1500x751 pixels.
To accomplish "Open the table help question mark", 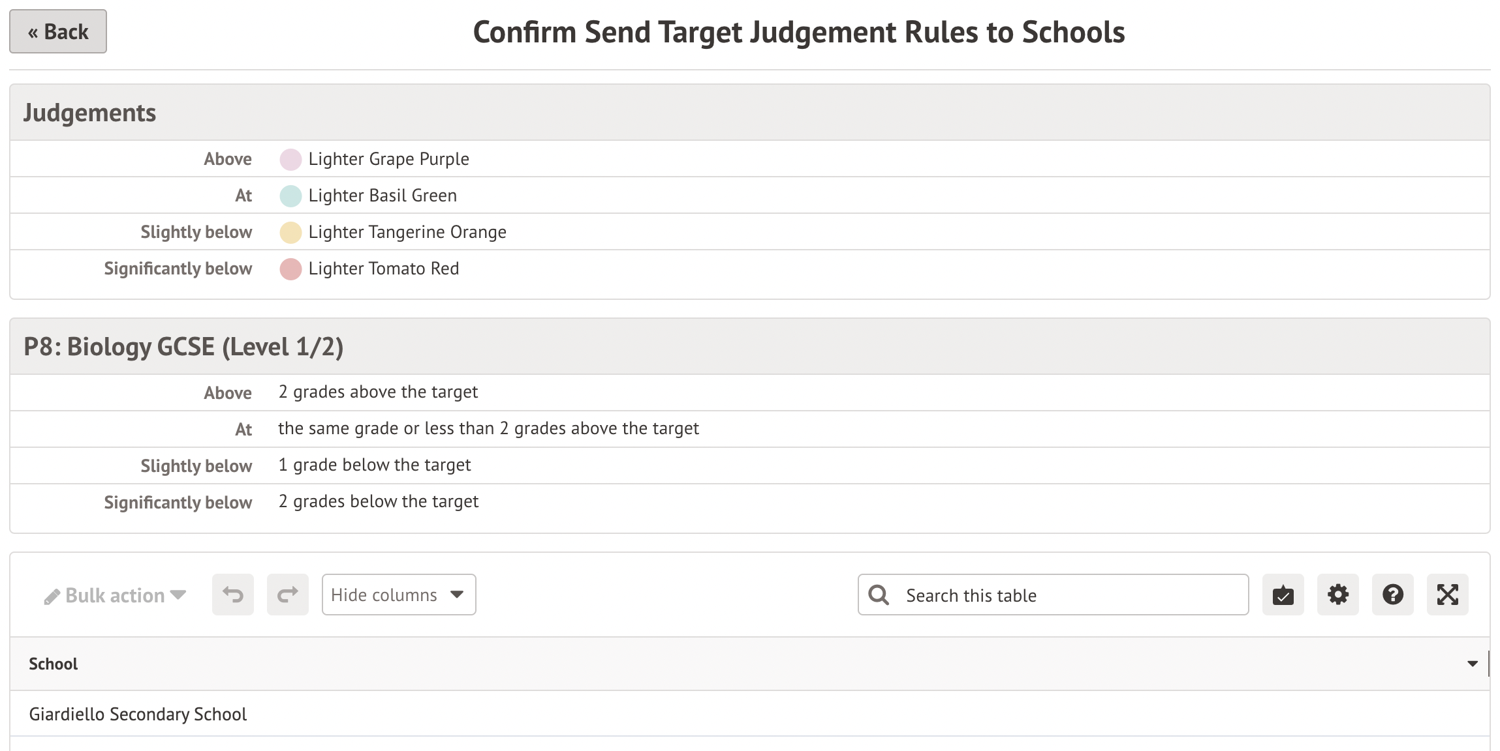I will pos(1392,595).
